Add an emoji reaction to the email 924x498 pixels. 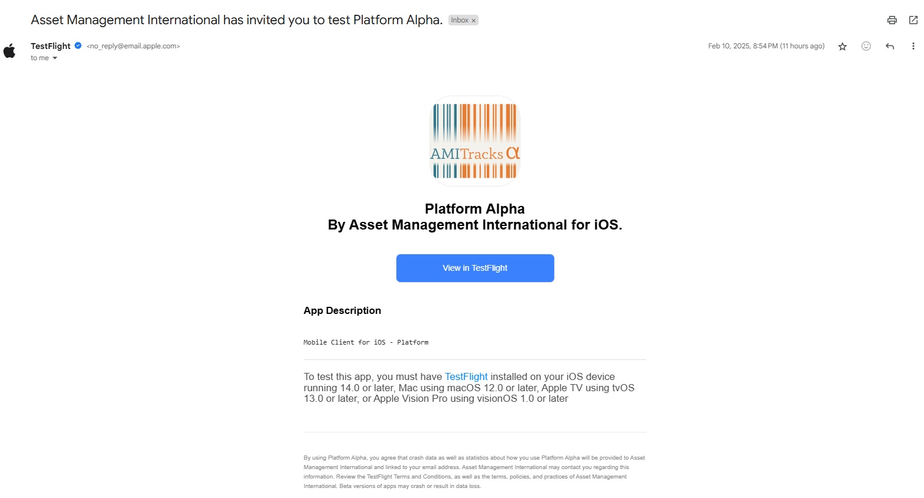click(866, 46)
